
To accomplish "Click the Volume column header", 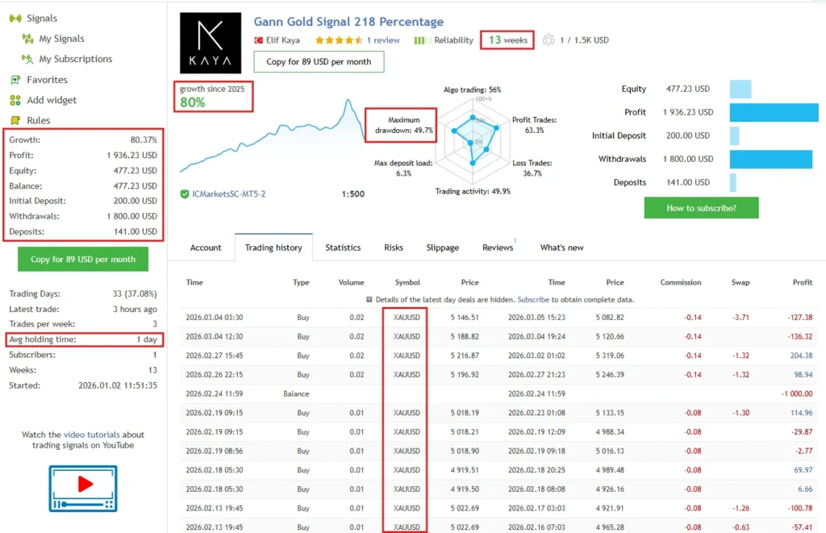I will 351,282.
